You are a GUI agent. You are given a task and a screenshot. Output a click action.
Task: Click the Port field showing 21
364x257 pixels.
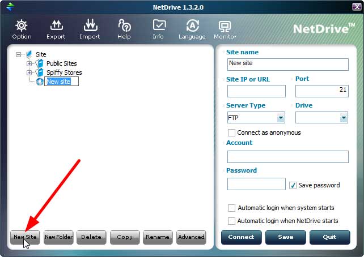pyautogui.click(x=321, y=91)
